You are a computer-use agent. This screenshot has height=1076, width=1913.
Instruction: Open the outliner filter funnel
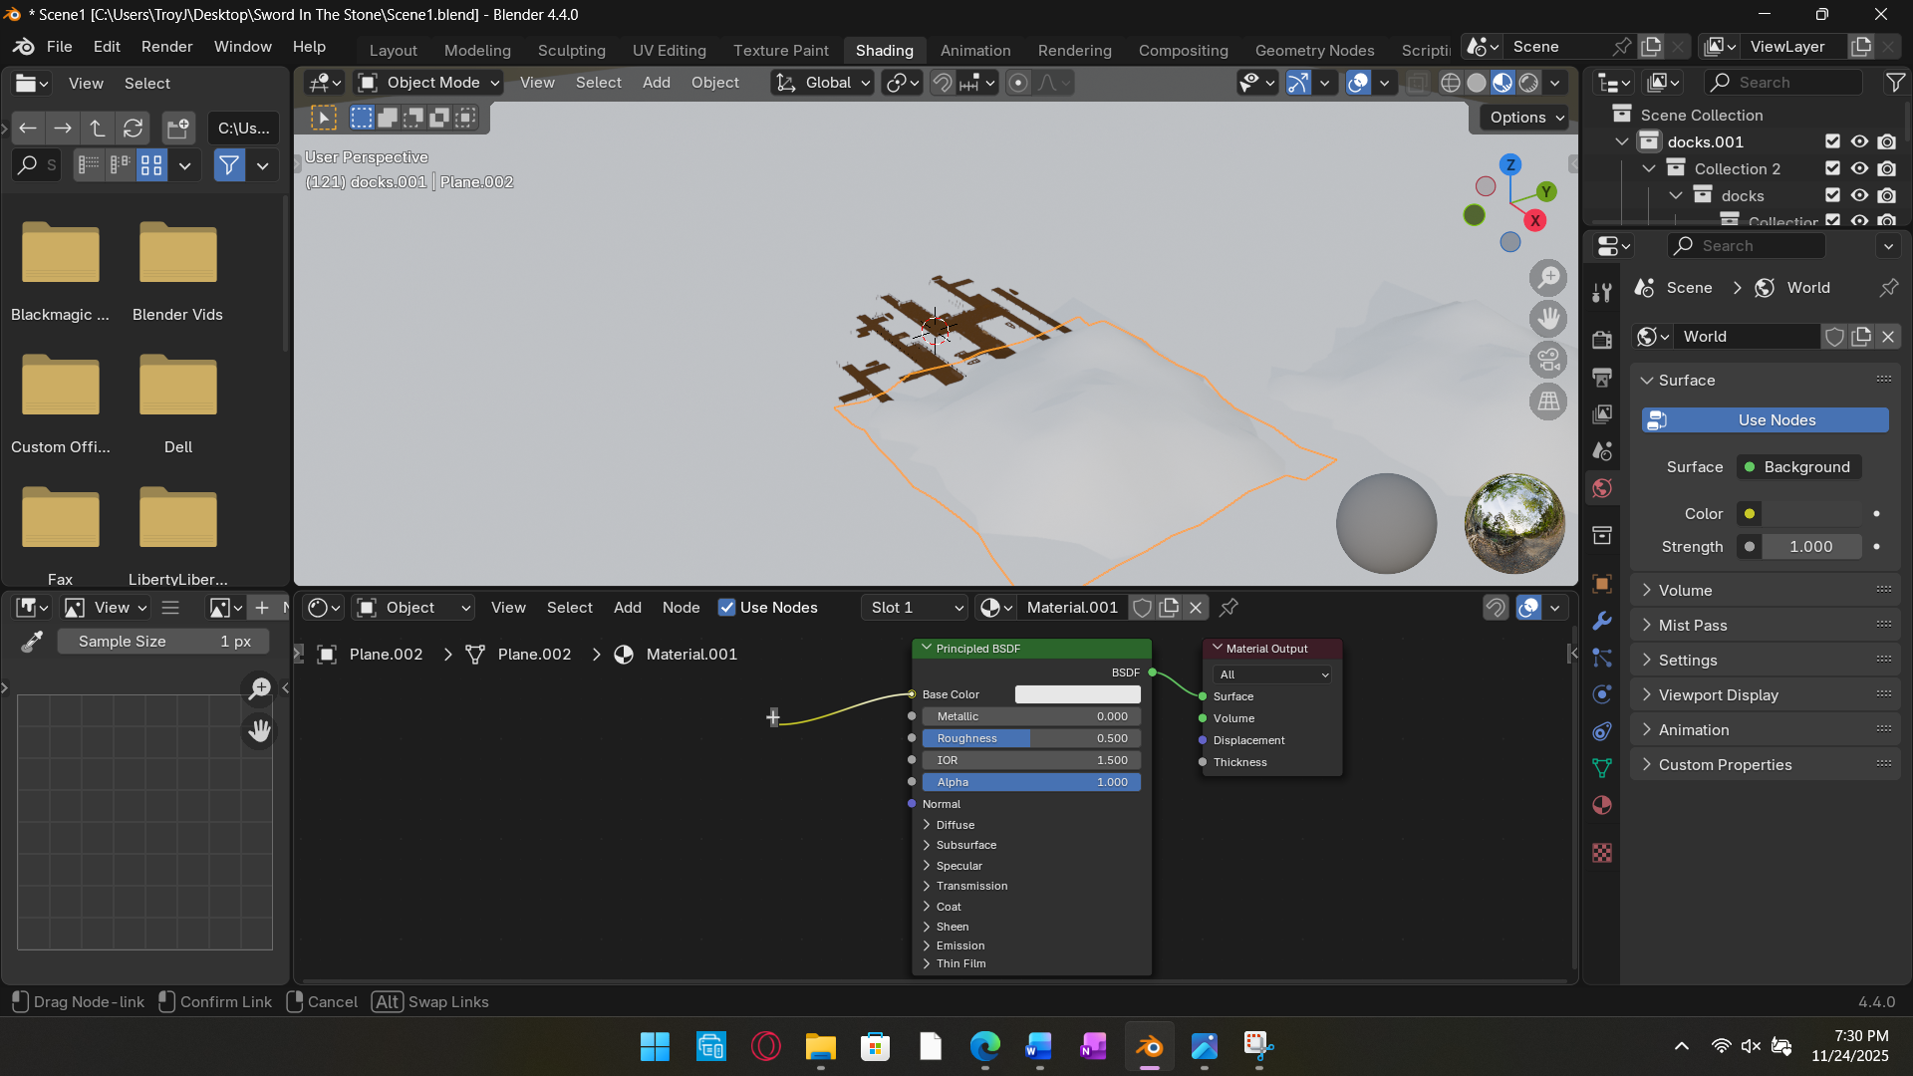(x=1896, y=83)
